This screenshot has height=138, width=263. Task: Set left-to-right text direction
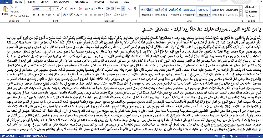pos(118,9)
